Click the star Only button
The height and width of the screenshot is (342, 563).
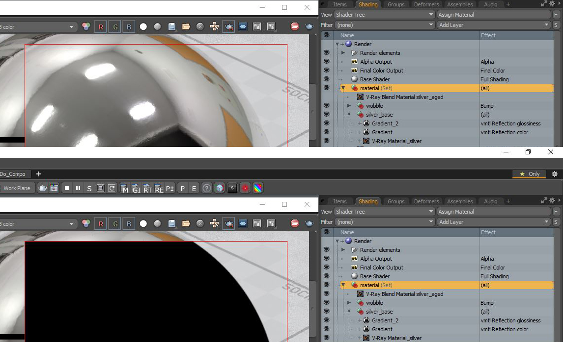tap(529, 173)
